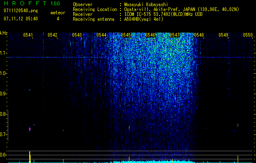Click the 1.1 frequency axis label

(x=4, y=53)
